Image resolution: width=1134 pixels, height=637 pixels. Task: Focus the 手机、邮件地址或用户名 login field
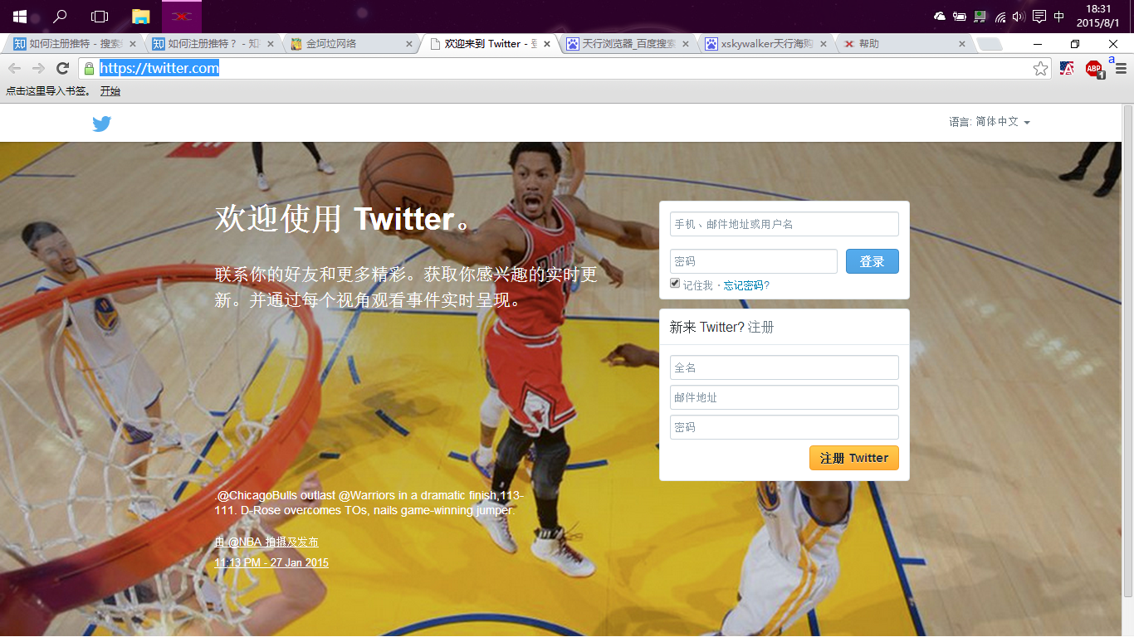click(x=785, y=224)
